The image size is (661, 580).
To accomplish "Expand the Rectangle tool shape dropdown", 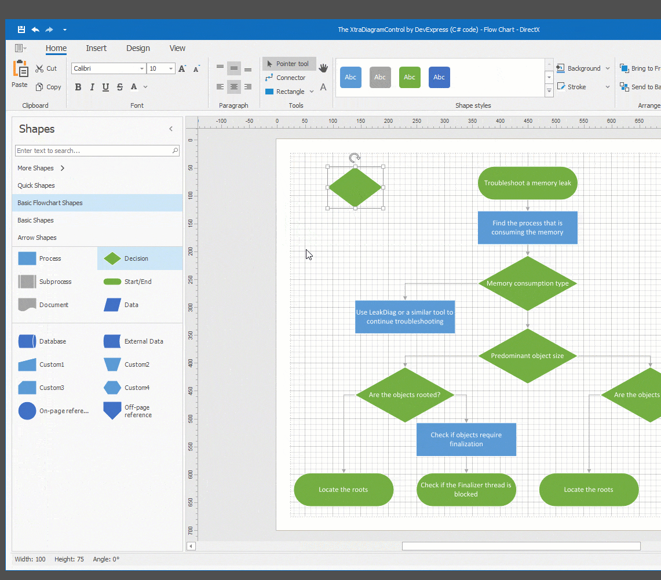I will pos(312,92).
